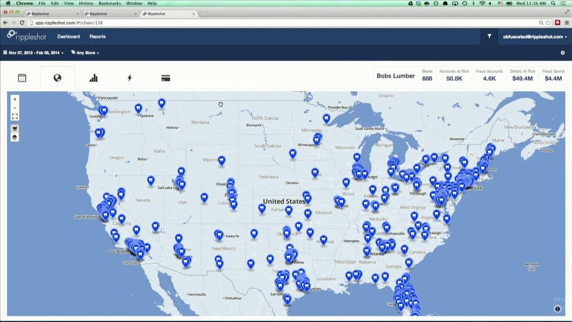Click the Rippleshot logo
Image resolution: width=572 pixels, height=322 pixels.
26,36
